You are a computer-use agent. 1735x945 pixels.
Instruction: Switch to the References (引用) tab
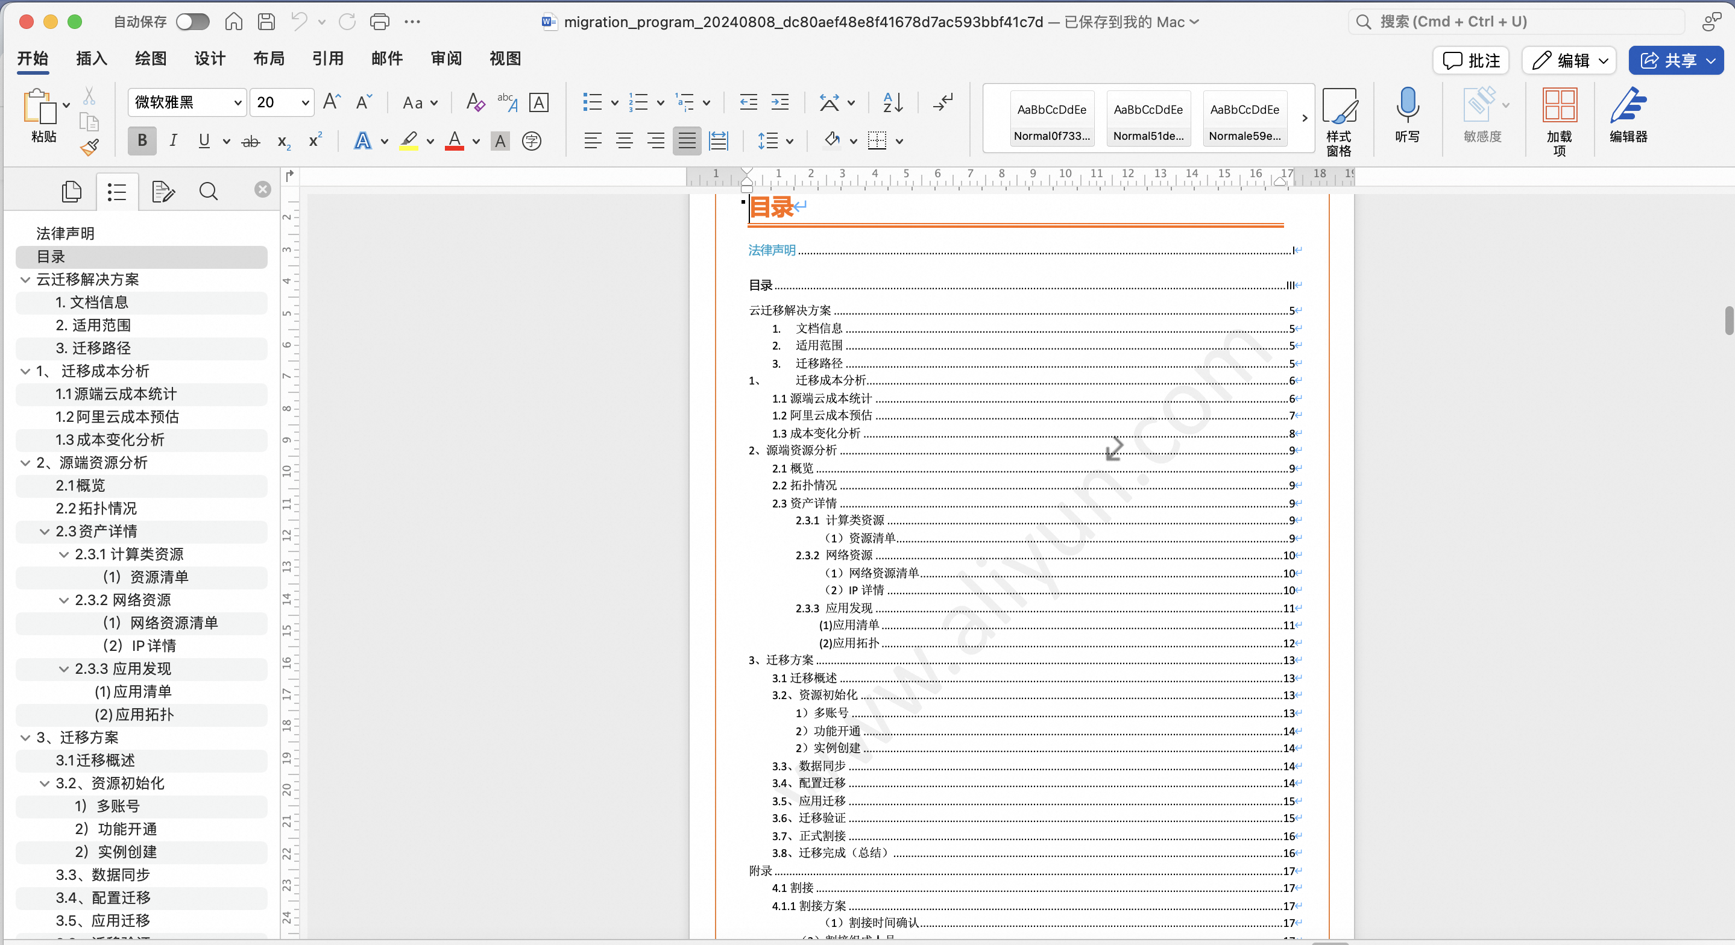328,58
